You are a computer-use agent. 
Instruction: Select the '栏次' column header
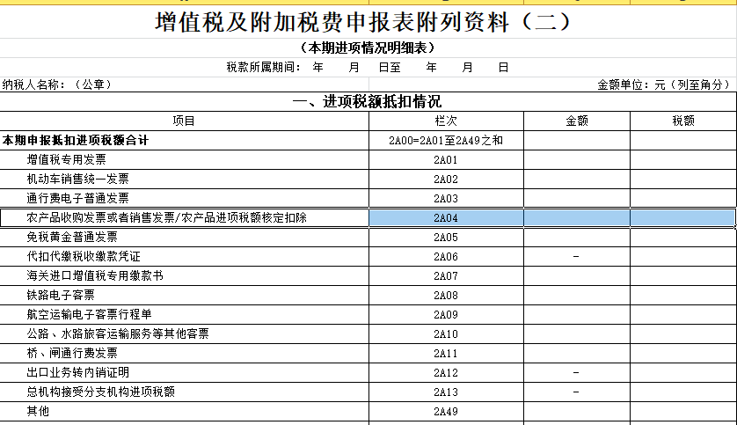click(446, 121)
